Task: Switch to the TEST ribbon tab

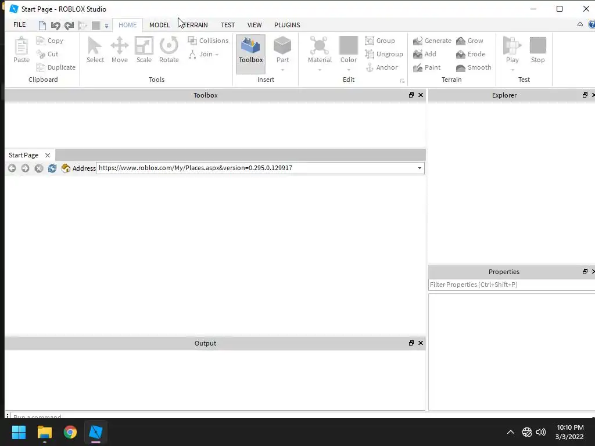Action: [228, 25]
